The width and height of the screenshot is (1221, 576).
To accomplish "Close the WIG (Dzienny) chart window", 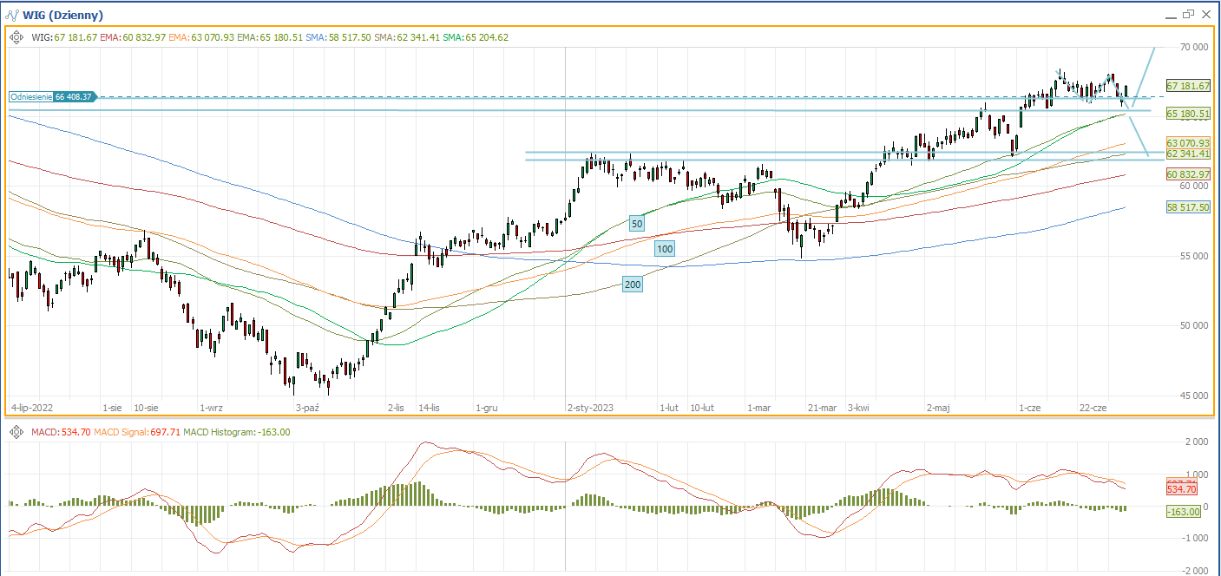I will point(1206,14).
